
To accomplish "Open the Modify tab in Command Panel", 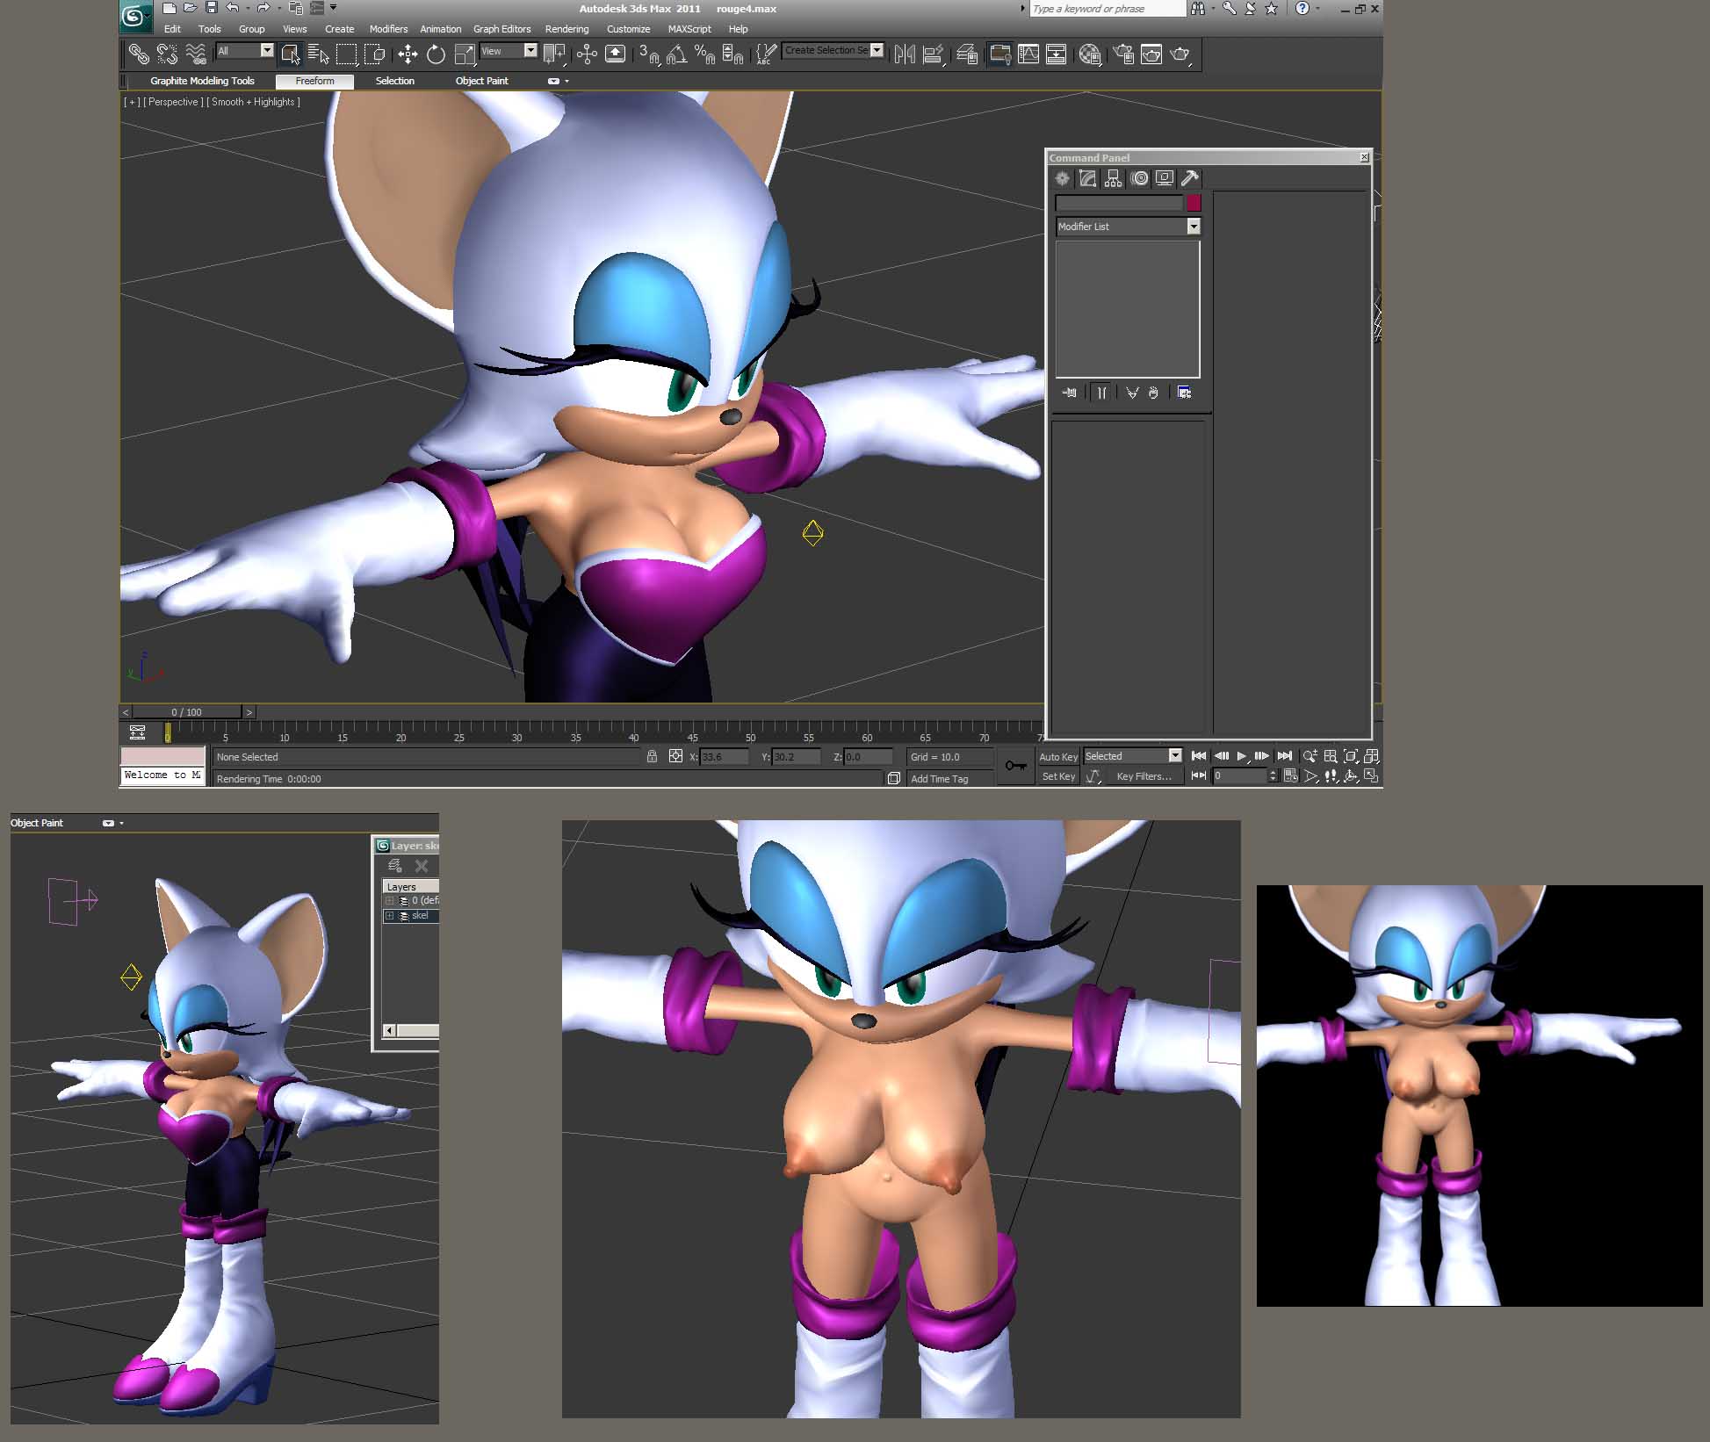I will 1087,179.
